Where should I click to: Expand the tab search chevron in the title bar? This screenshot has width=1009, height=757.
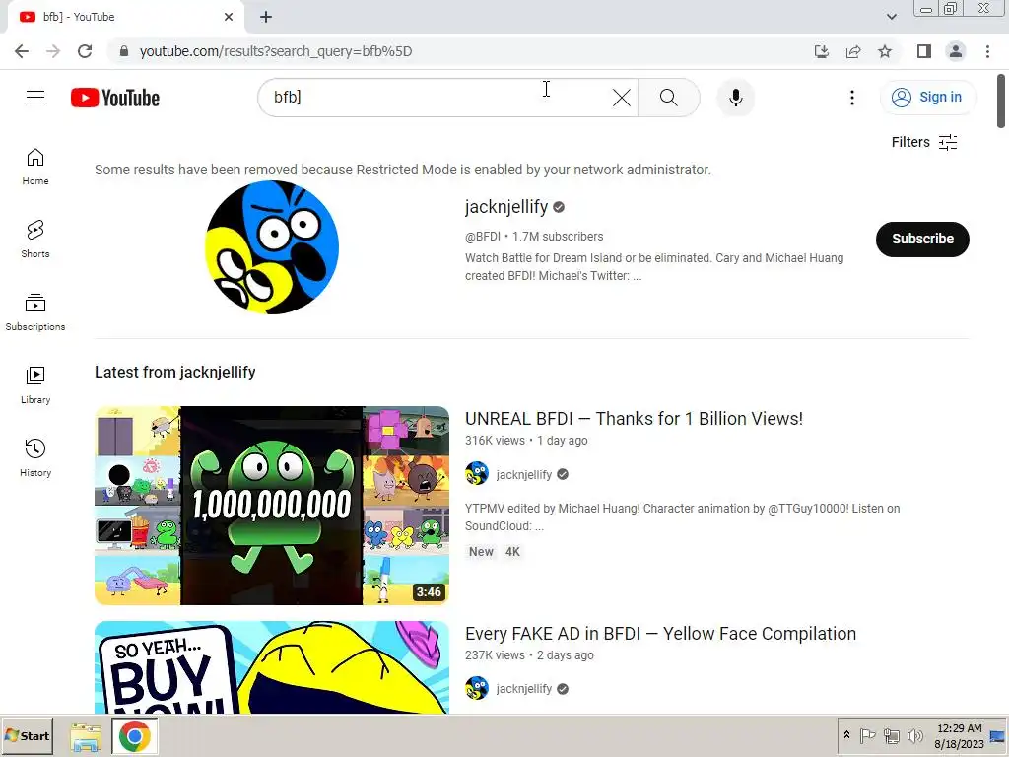coord(891,17)
